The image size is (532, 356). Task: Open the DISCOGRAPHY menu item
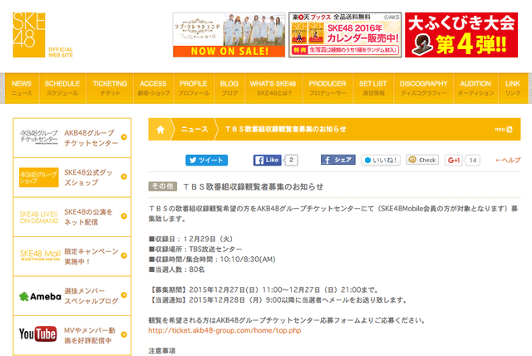click(423, 88)
